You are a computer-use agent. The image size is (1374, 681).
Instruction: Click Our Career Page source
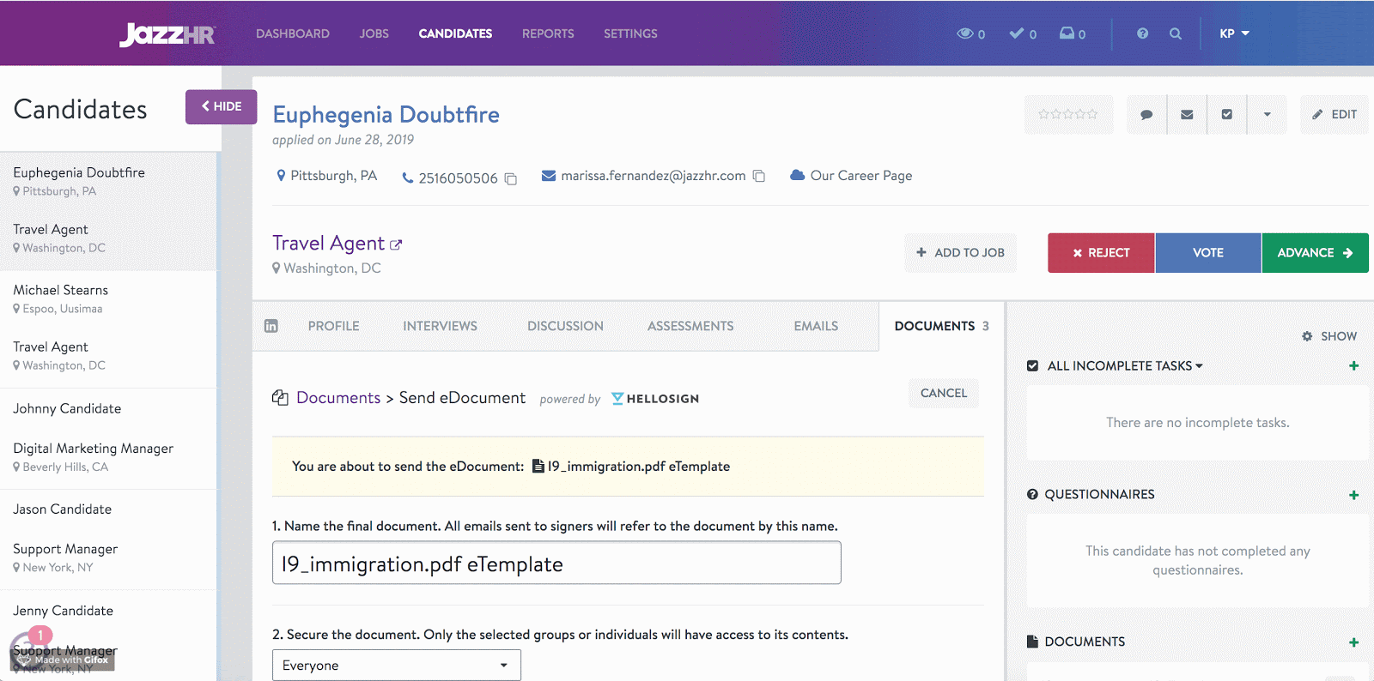[x=861, y=176]
